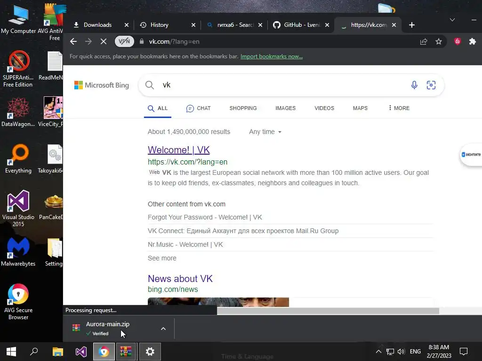Open the share page icon
Viewport: 482px width, 361px height.
tap(424, 41)
